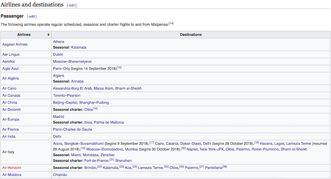Go to Moscow–Sheremetyevo link
This screenshot has width=331, height=179.
pyautogui.click(x=72, y=62)
